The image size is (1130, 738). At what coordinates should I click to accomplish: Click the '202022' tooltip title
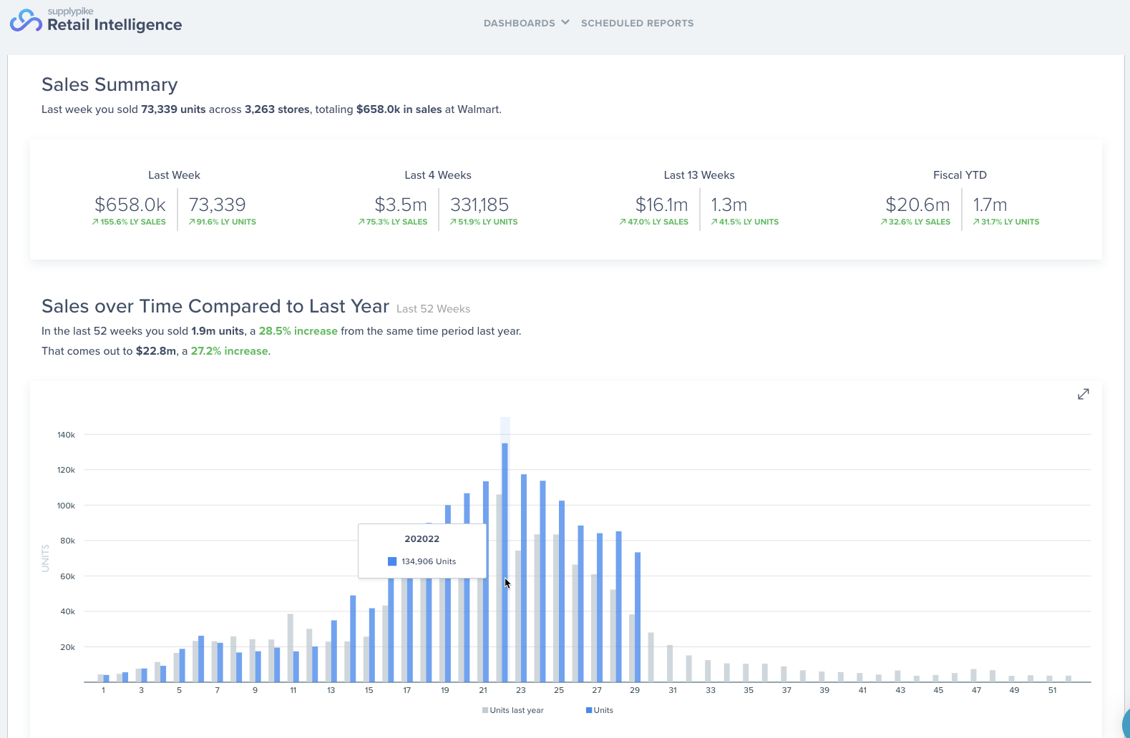pos(422,539)
